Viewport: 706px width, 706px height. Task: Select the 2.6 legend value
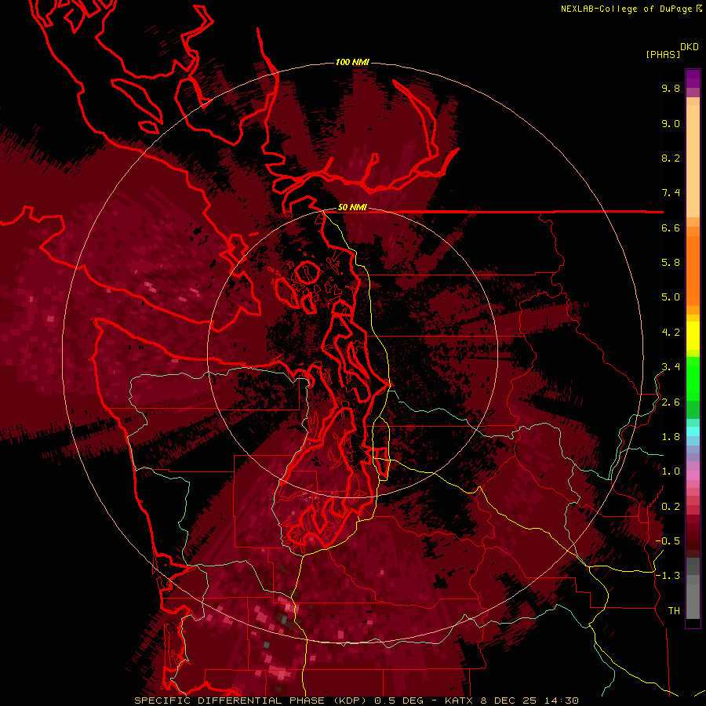click(x=671, y=402)
